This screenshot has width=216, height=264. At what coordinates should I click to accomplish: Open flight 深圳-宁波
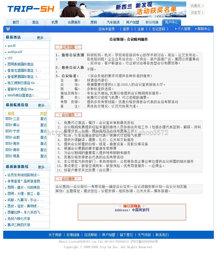(12, 131)
